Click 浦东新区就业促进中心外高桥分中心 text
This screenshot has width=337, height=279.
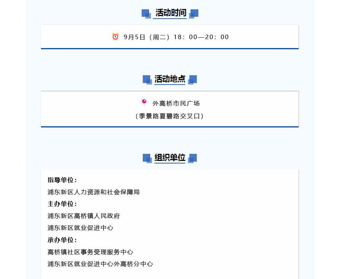point(100,264)
